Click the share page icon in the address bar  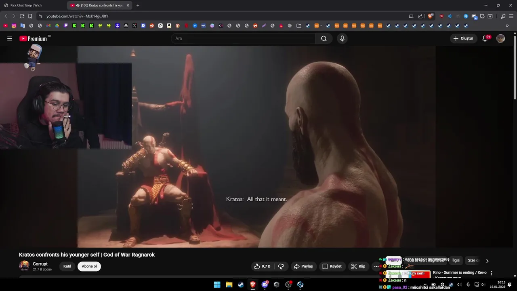click(x=420, y=16)
